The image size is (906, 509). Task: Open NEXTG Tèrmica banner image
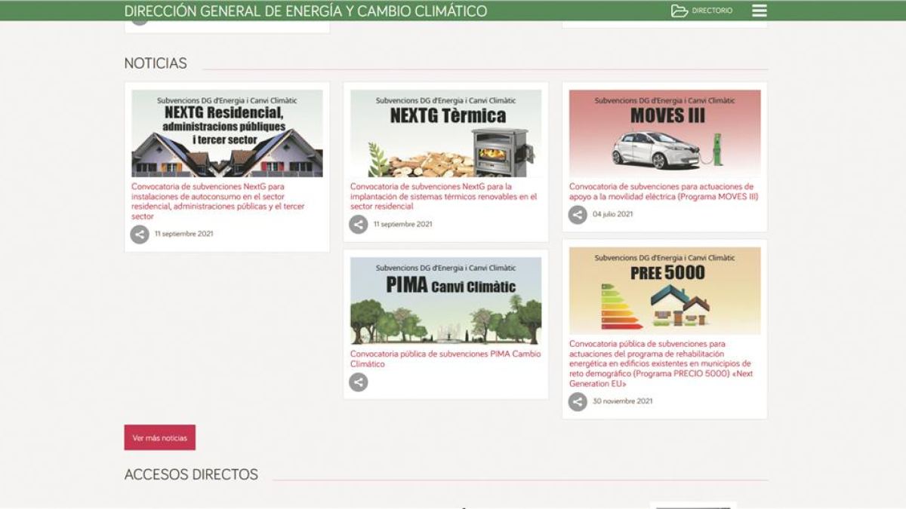click(x=445, y=133)
